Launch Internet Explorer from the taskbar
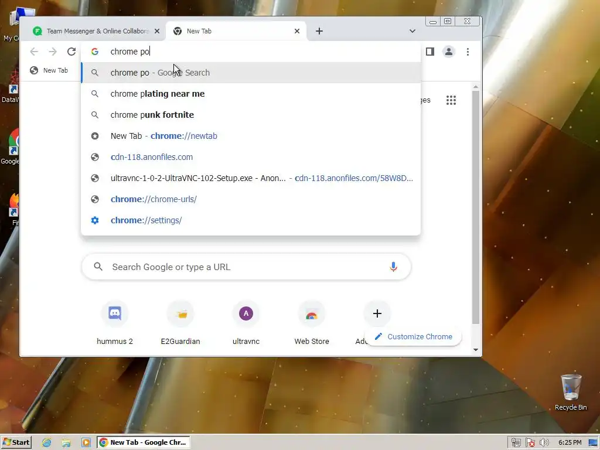 click(47, 443)
